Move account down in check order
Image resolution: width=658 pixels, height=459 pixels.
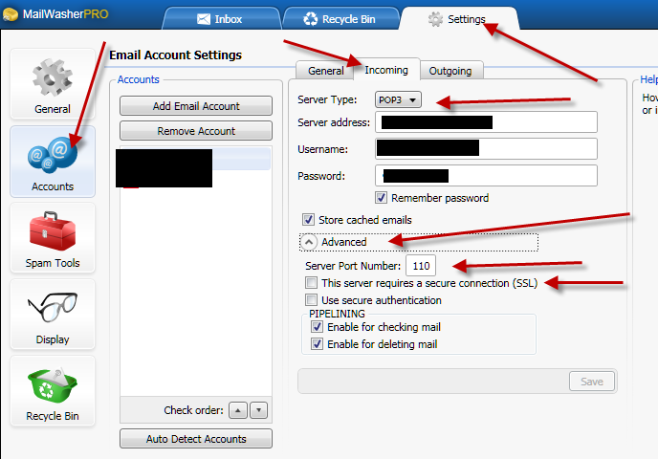(x=258, y=410)
